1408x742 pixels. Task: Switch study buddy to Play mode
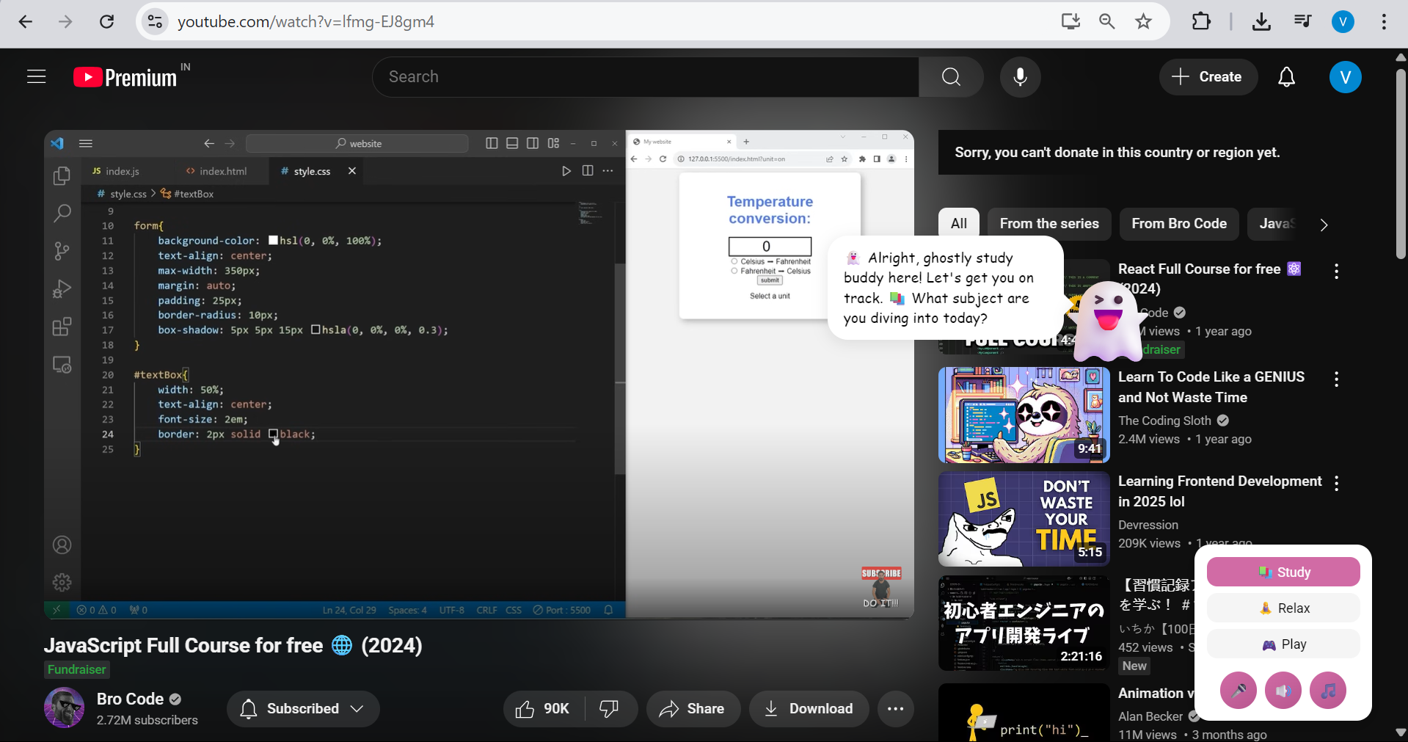tap(1283, 644)
